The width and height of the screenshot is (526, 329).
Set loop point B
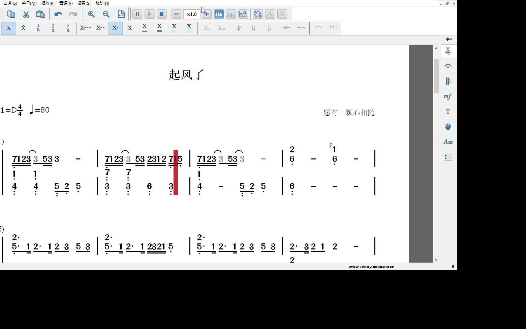tap(282, 14)
